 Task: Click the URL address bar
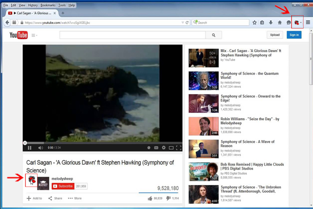tap(102, 22)
